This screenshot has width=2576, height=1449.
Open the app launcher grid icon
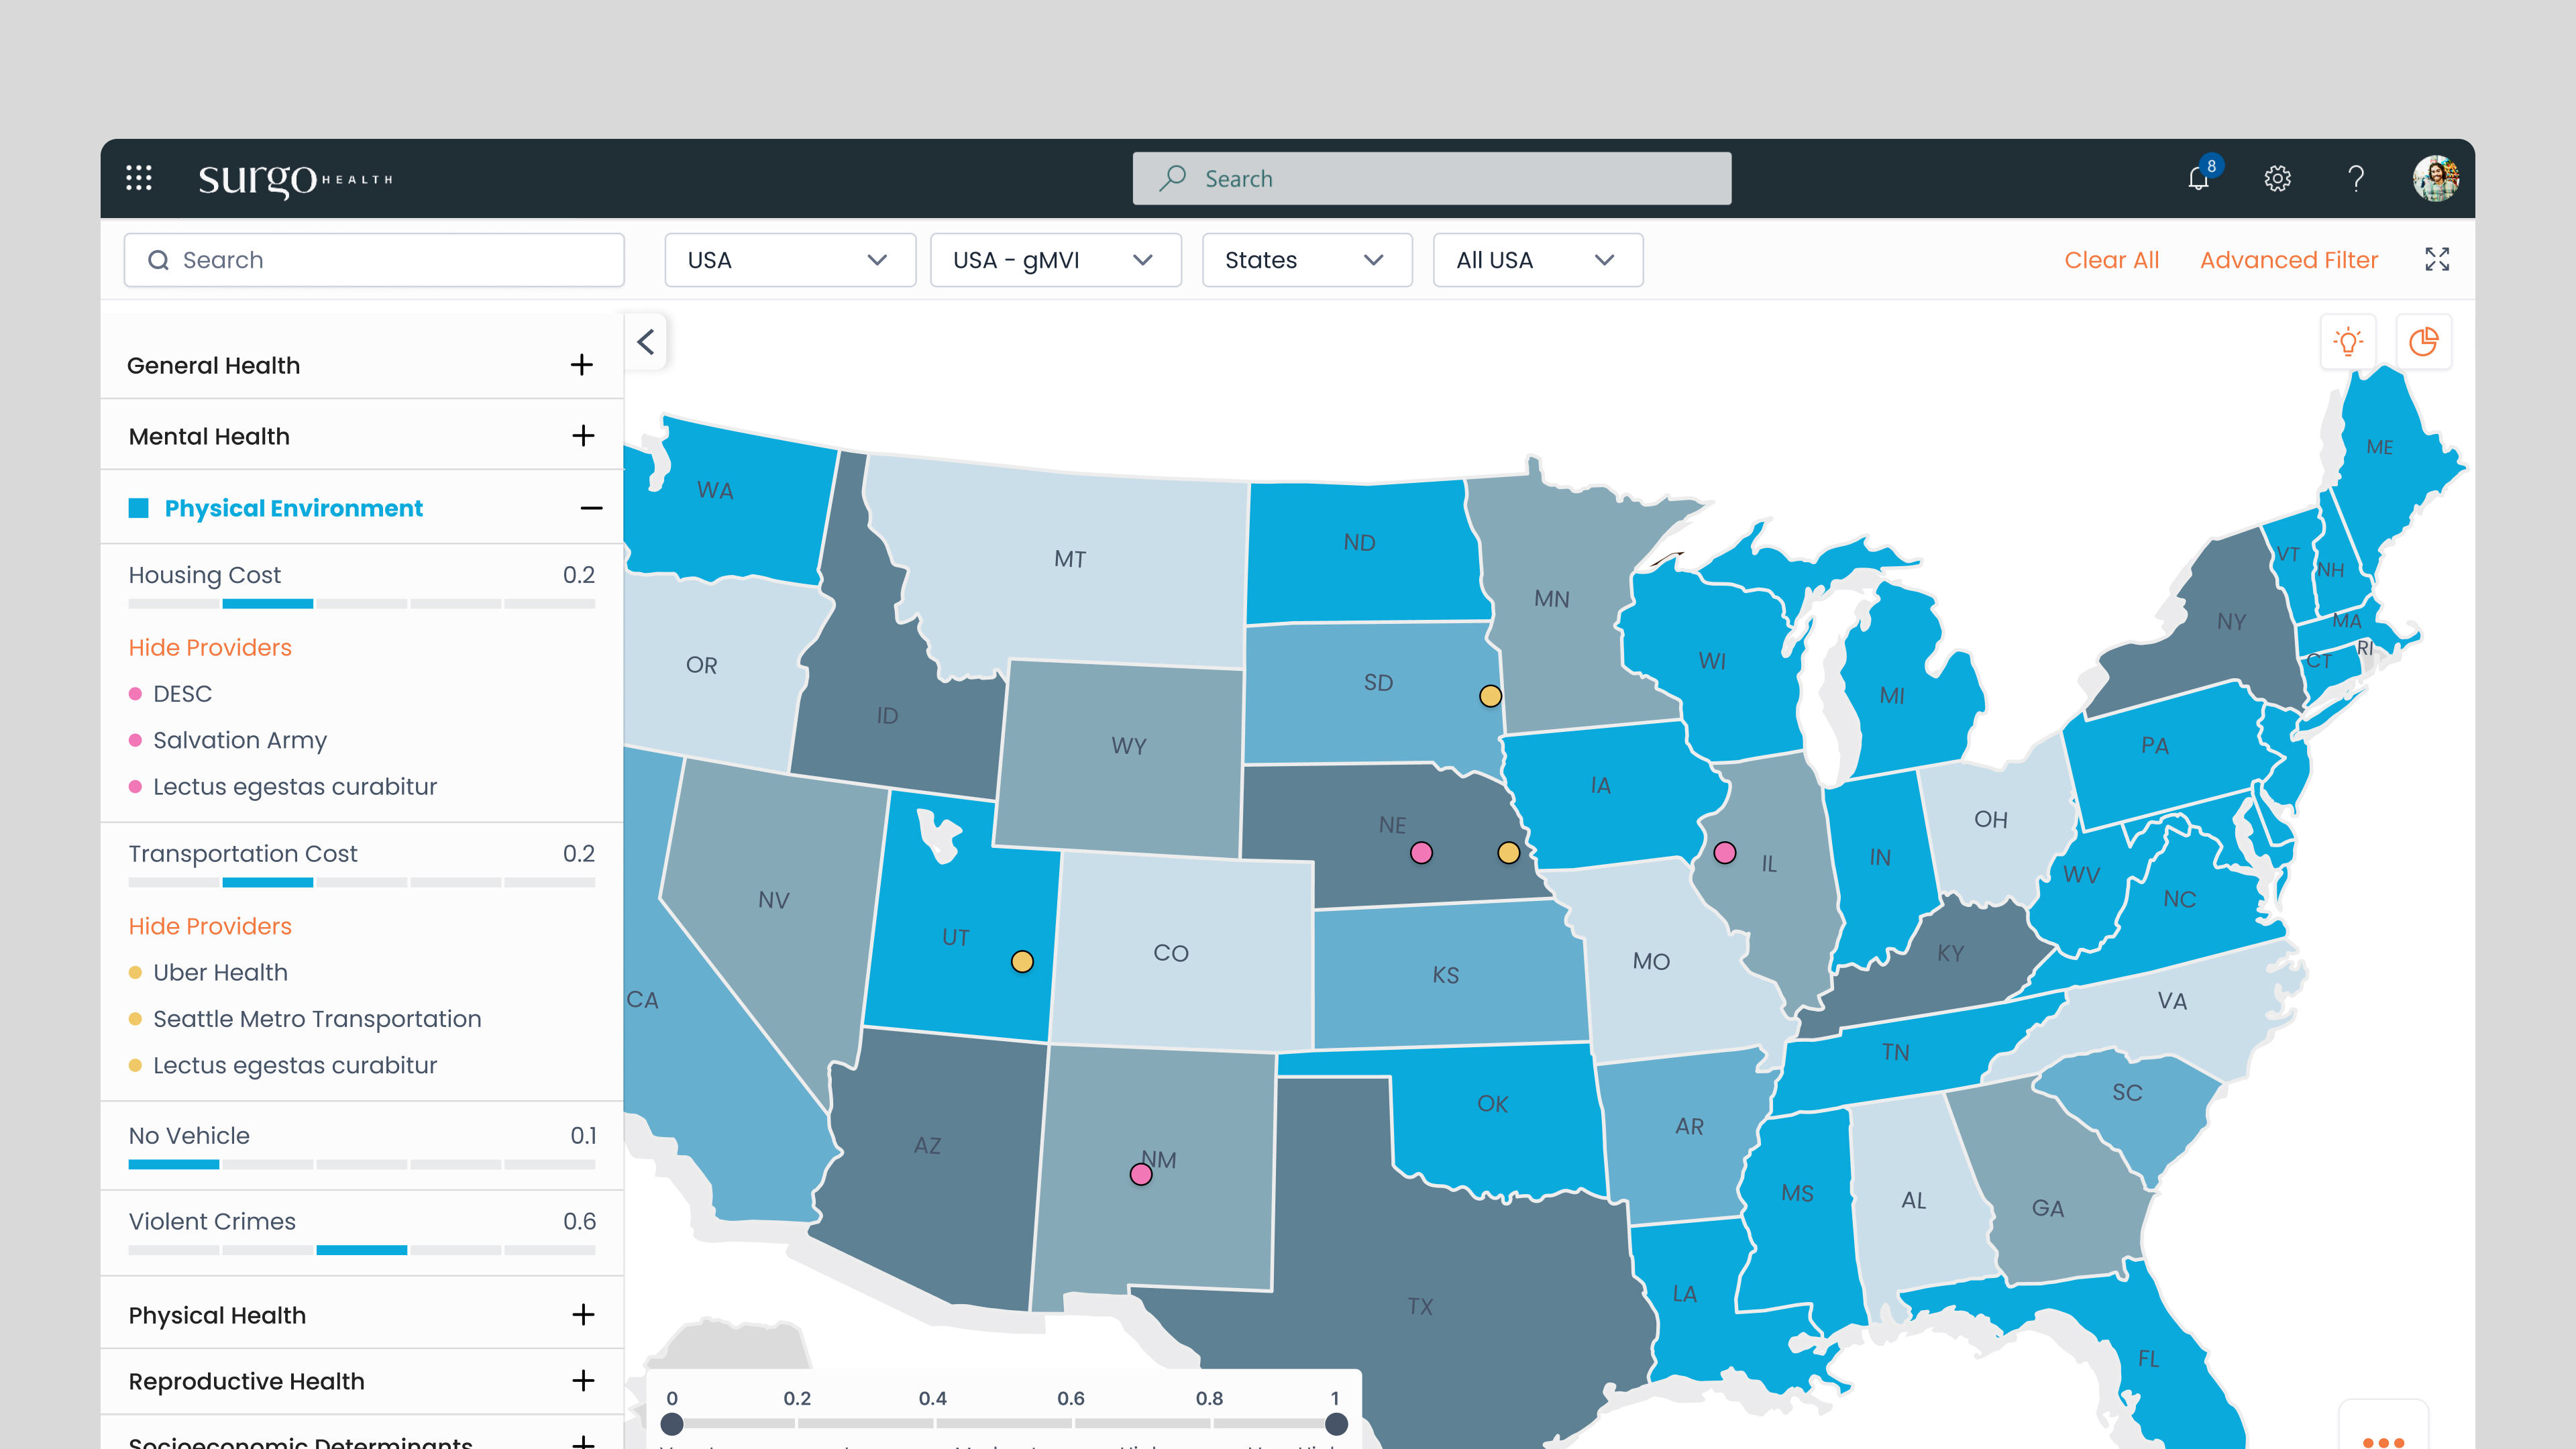click(139, 178)
